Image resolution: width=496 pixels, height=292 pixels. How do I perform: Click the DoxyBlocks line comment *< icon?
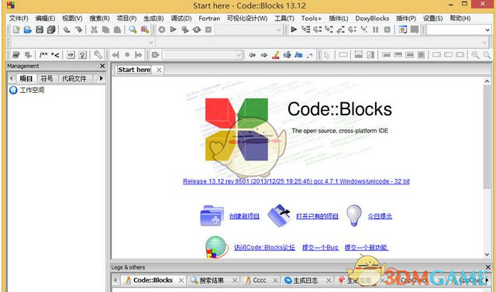[x=55, y=55]
